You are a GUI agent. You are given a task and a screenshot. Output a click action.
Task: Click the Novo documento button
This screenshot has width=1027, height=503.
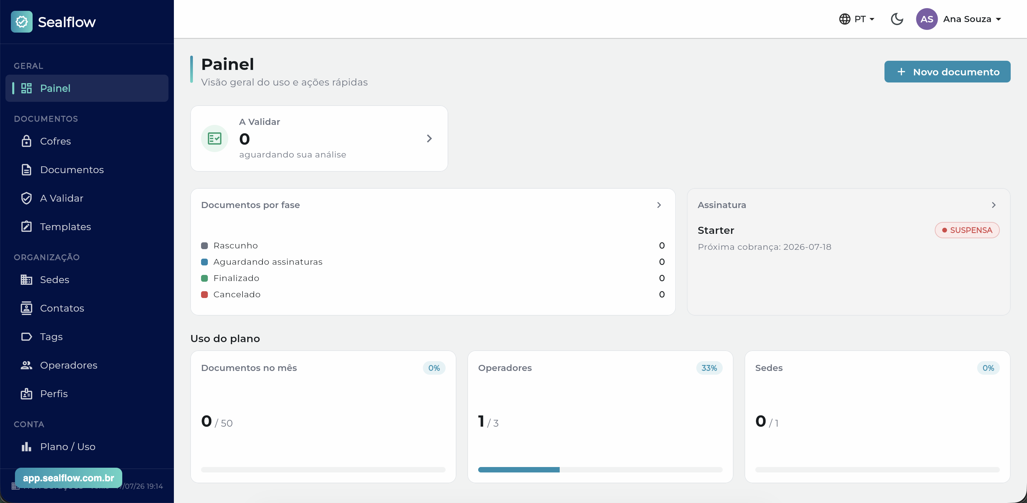coord(947,72)
